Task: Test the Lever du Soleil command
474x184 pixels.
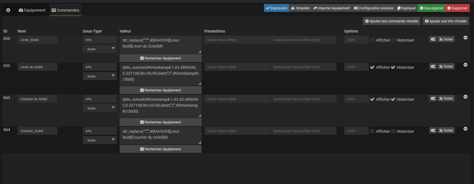Action: [x=446, y=67]
